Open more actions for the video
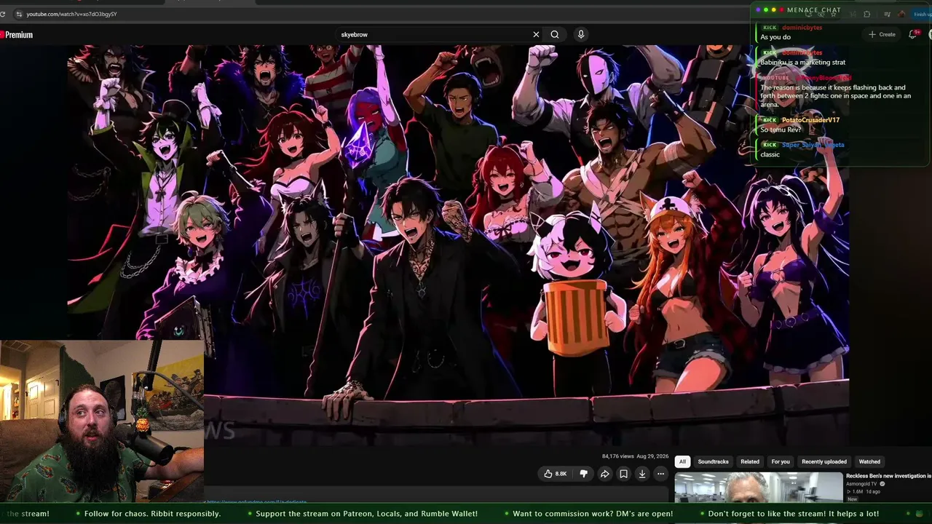Screen dimensions: 932x524 [660, 474]
